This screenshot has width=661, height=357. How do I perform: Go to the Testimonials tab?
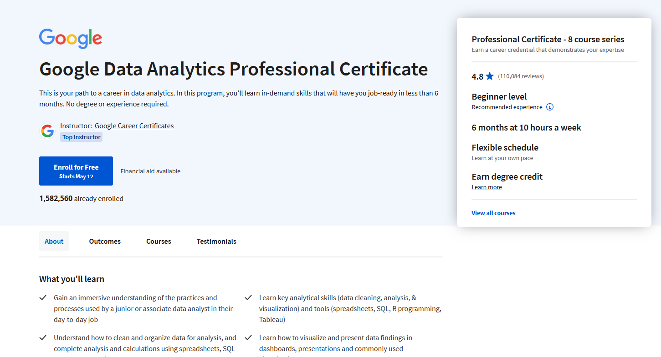pos(216,241)
